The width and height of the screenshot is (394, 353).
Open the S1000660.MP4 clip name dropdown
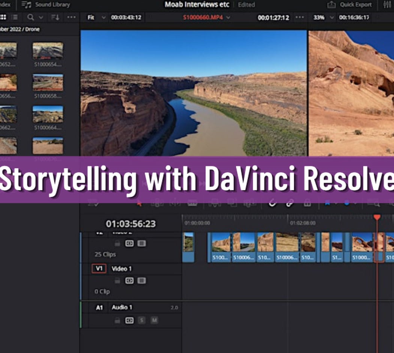click(206, 17)
